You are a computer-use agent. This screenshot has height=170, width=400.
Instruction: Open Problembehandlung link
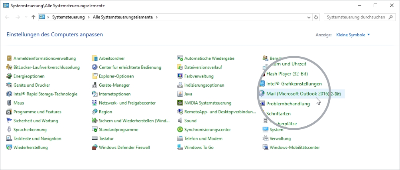coord(288,104)
